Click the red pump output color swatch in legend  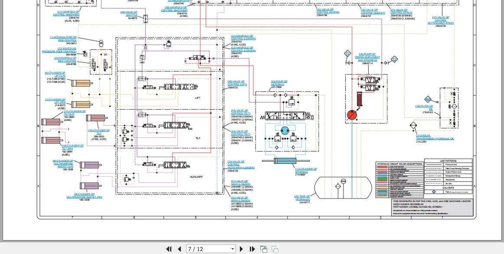382,167
